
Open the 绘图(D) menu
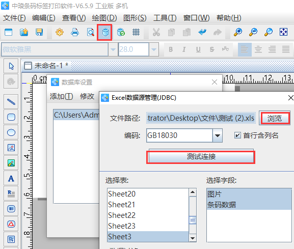click(x=104, y=18)
